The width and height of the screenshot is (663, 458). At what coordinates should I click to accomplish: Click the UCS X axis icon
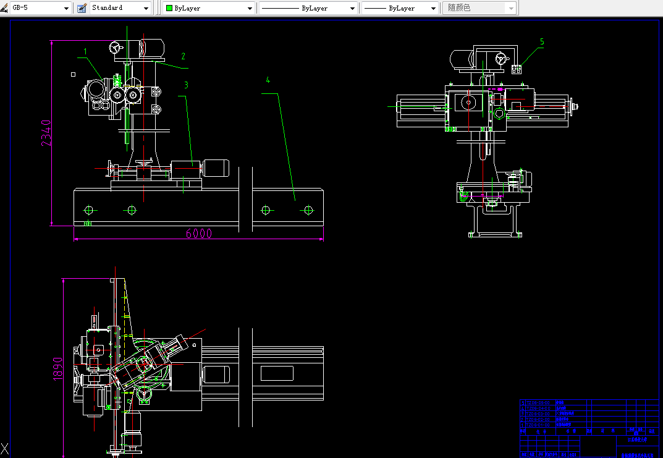5,449
